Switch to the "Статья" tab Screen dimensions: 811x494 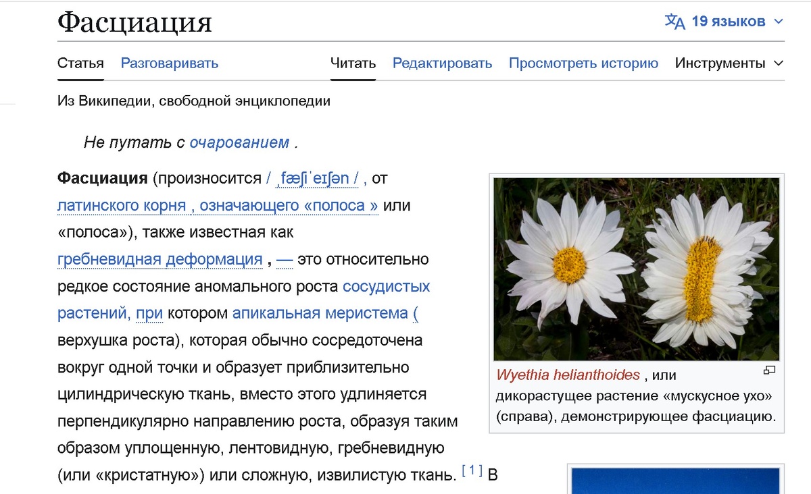[x=80, y=63]
